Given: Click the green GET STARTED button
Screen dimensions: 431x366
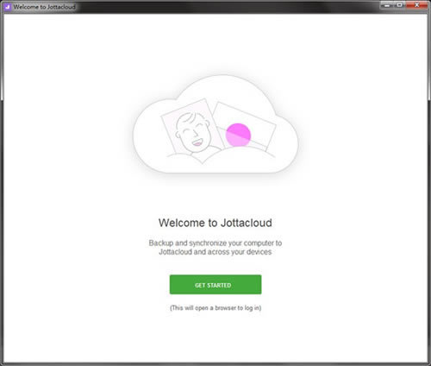Looking at the screenshot, I should coord(215,285).
